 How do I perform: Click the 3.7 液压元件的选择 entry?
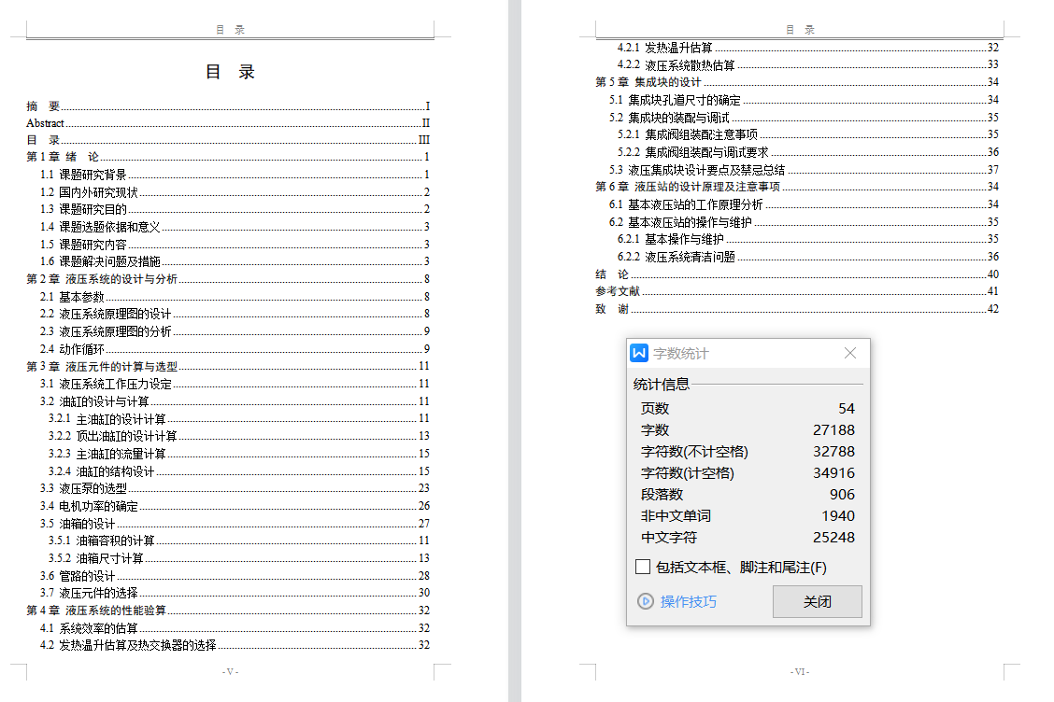(235, 593)
